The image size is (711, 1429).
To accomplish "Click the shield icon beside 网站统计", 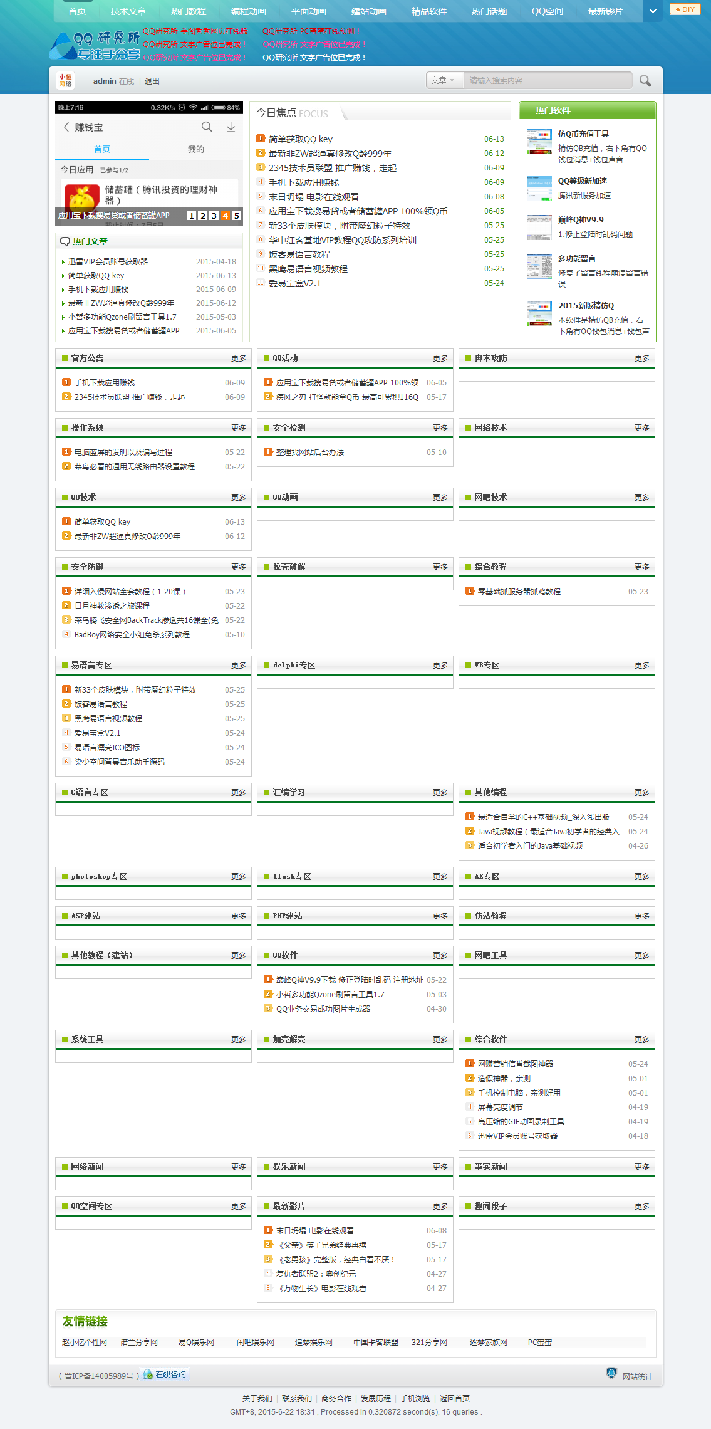I will [611, 1374].
